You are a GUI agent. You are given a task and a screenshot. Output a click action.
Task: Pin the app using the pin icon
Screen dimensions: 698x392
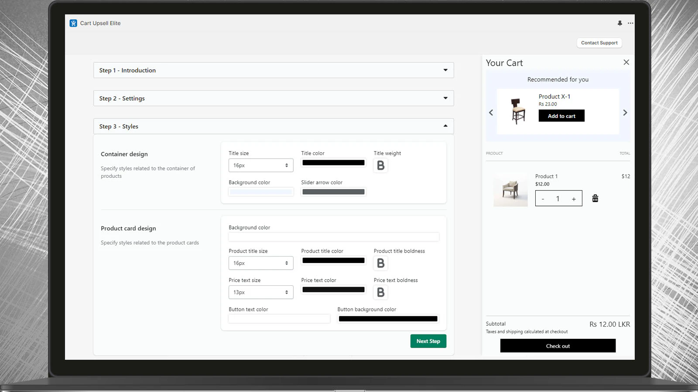pos(619,23)
